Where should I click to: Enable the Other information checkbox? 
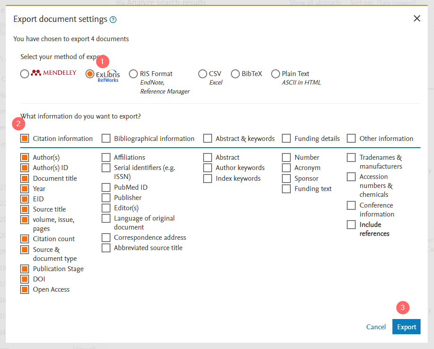(x=352, y=139)
